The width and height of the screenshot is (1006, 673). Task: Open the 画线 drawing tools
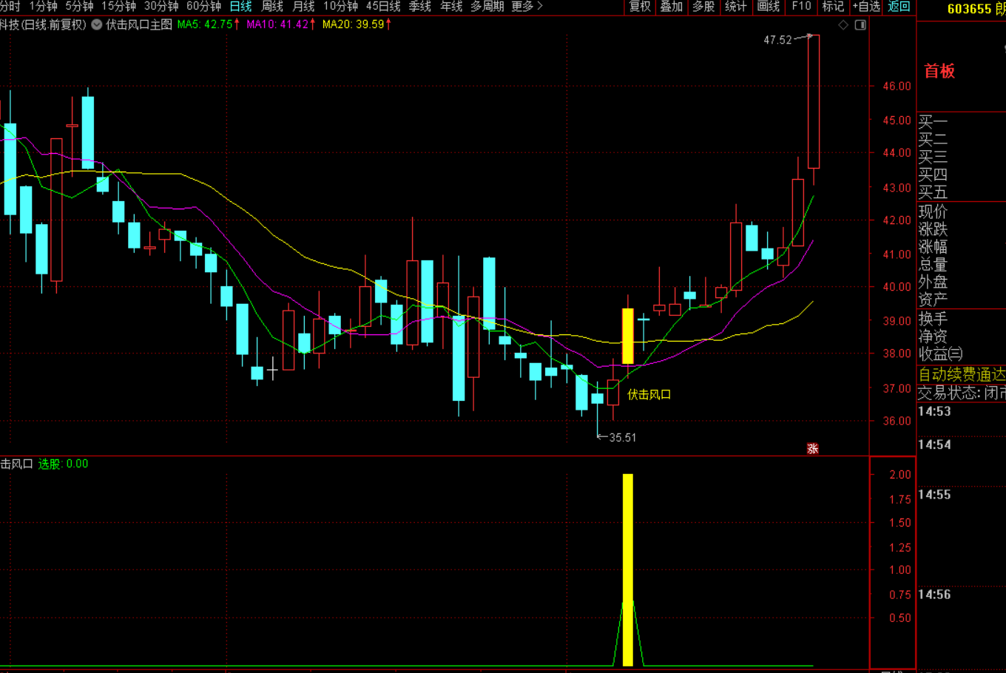click(x=769, y=7)
